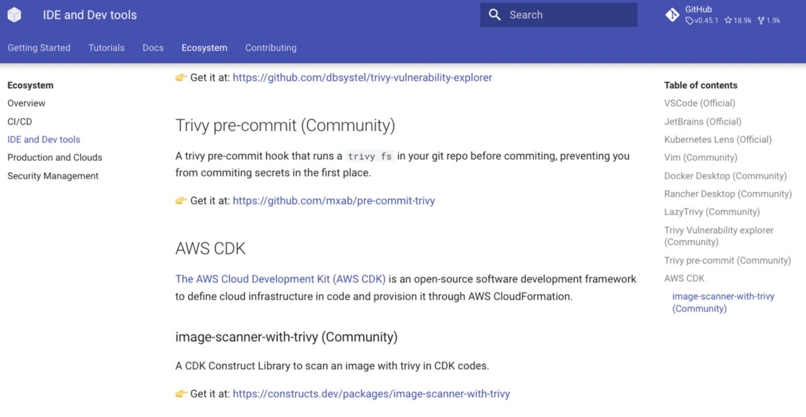
Task: Open the mxab/pre-commit-trivy GitHub link
Action: [334, 201]
